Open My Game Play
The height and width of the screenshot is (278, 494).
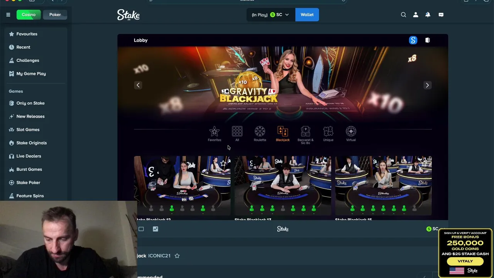(x=36, y=73)
